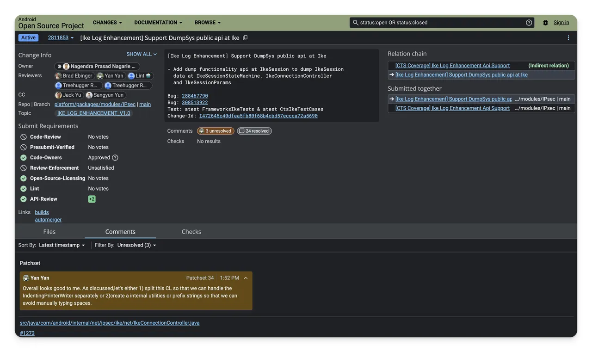Click the #1273 line link

tap(27, 333)
